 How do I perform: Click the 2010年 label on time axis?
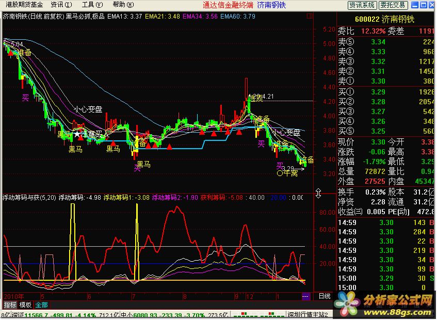[14, 296]
